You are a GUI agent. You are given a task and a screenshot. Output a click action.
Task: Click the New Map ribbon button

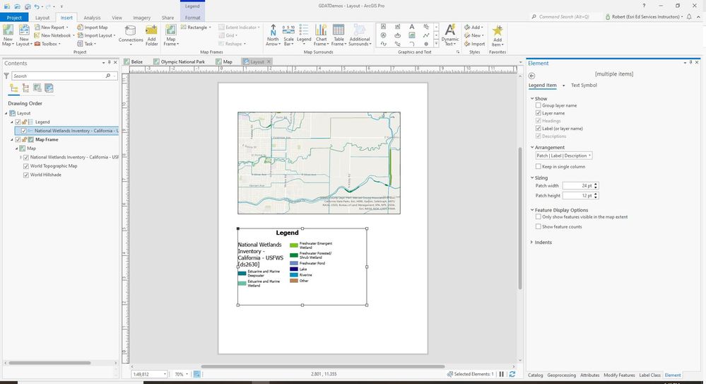8,35
